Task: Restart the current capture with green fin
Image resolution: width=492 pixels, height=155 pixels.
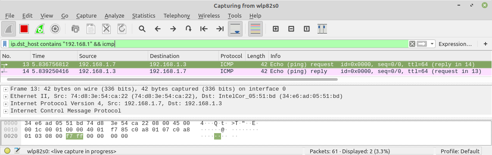Action: (x=40, y=29)
